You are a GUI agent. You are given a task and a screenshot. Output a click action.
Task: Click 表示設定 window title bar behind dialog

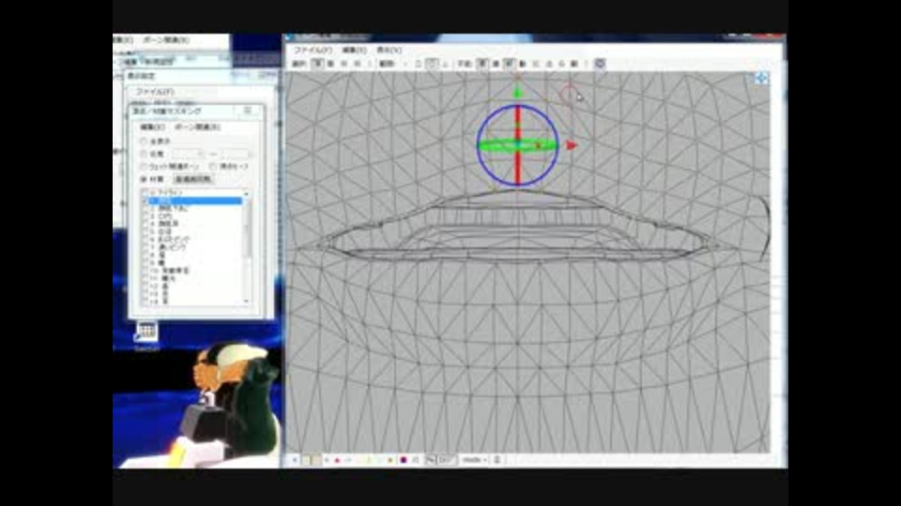coord(201,75)
